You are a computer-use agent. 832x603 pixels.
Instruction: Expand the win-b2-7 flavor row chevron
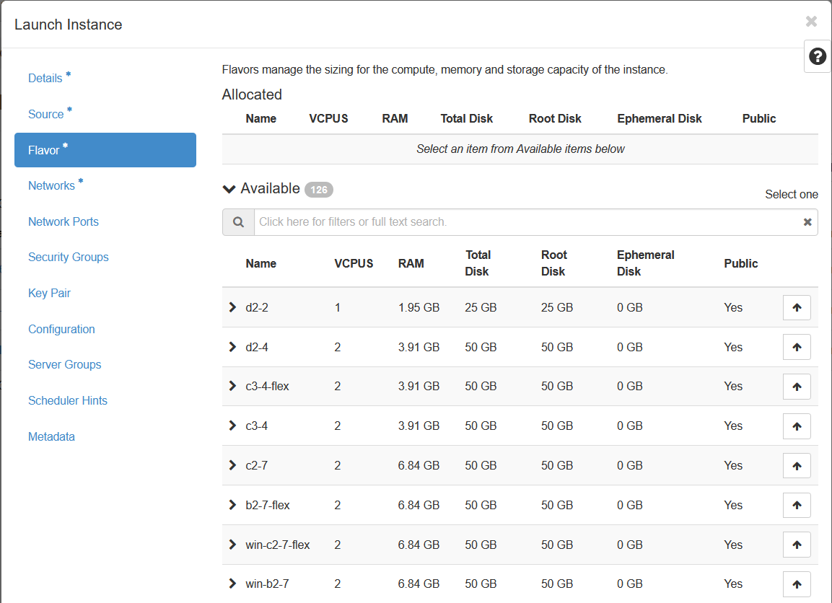[232, 584]
